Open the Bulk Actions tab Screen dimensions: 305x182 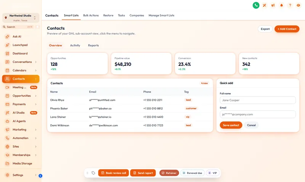click(x=91, y=15)
